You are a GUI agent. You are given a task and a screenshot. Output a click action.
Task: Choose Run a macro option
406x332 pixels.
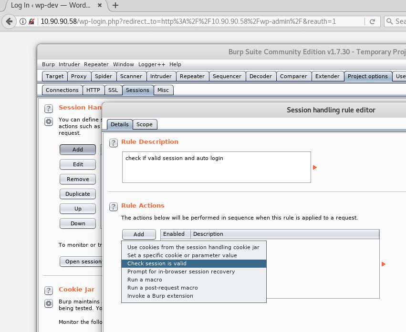pos(194,280)
